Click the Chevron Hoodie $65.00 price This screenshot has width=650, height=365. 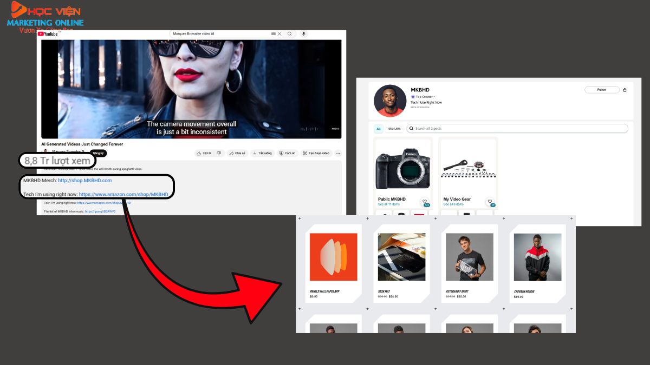(x=518, y=297)
